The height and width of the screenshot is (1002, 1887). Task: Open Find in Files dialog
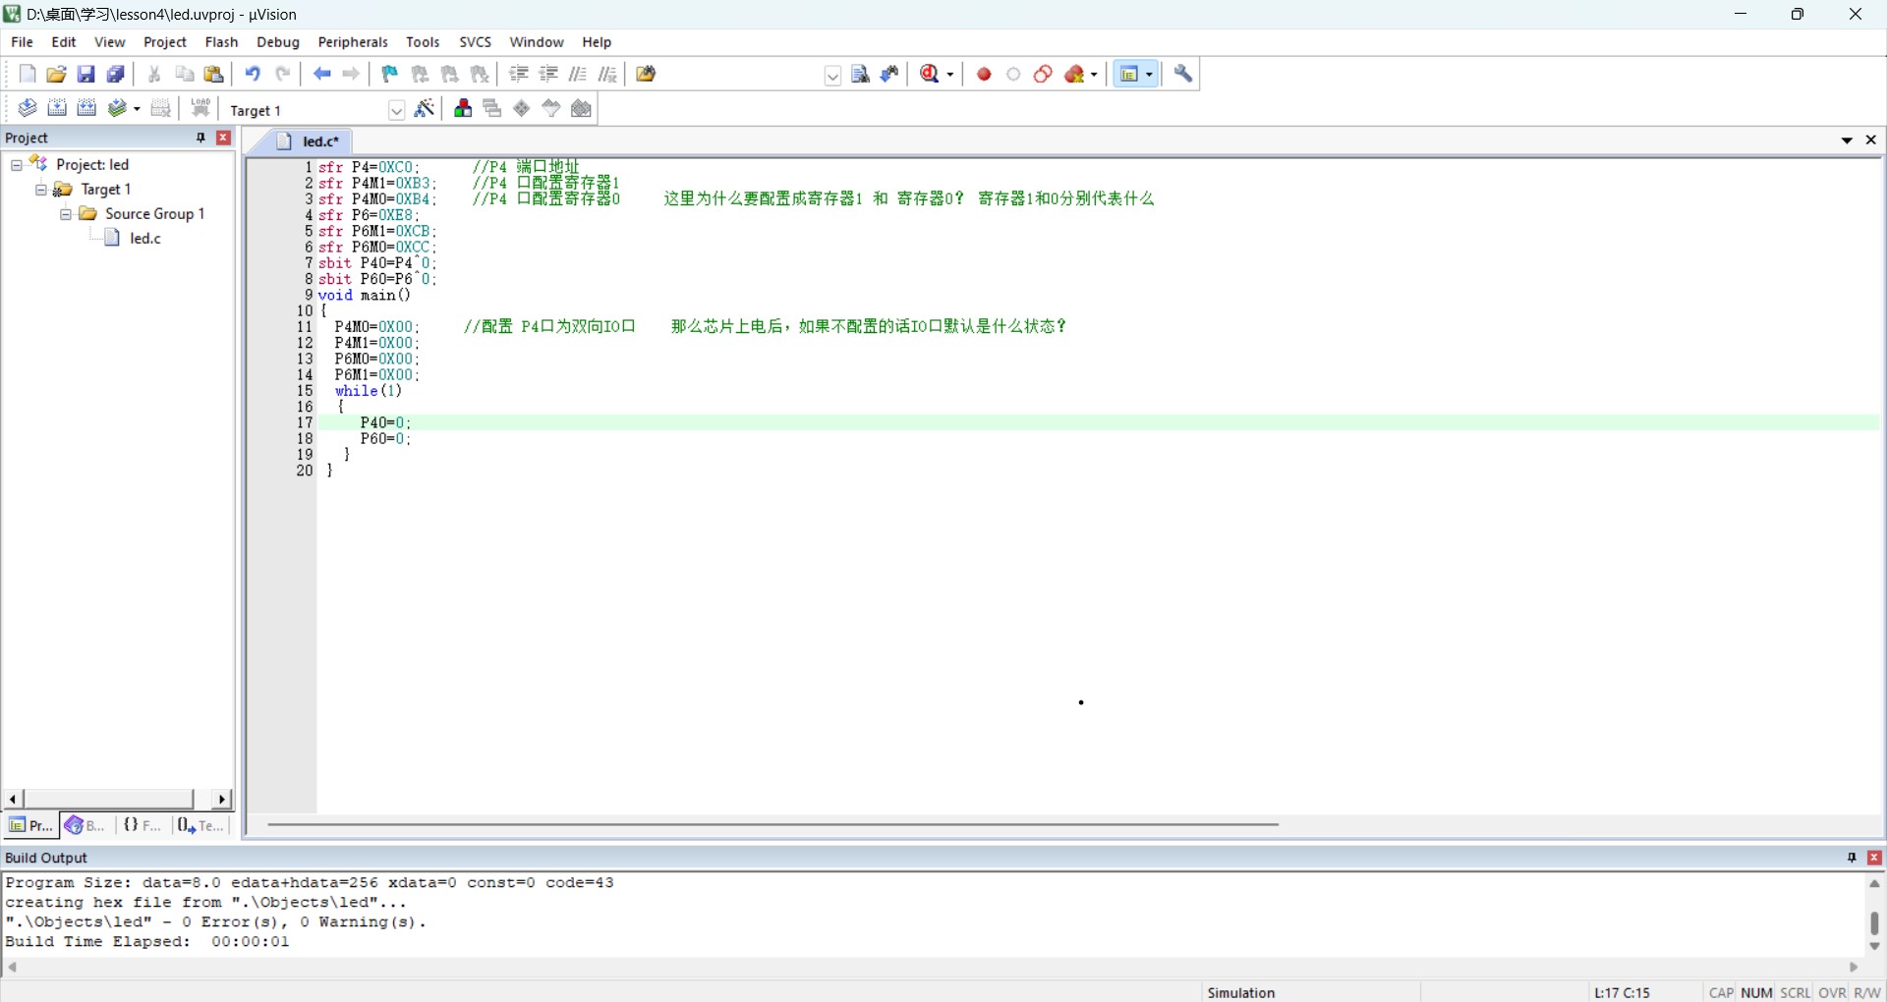pyautogui.click(x=646, y=74)
